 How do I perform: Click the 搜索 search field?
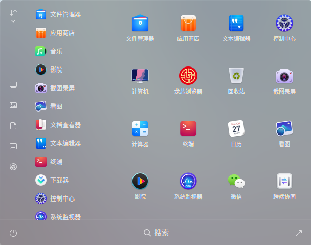156,233
